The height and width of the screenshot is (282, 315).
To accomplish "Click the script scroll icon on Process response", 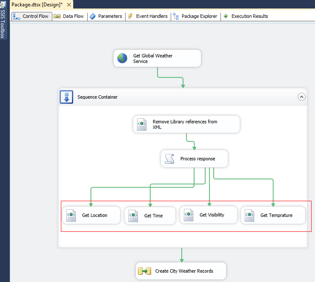I will click(x=169, y=159).
